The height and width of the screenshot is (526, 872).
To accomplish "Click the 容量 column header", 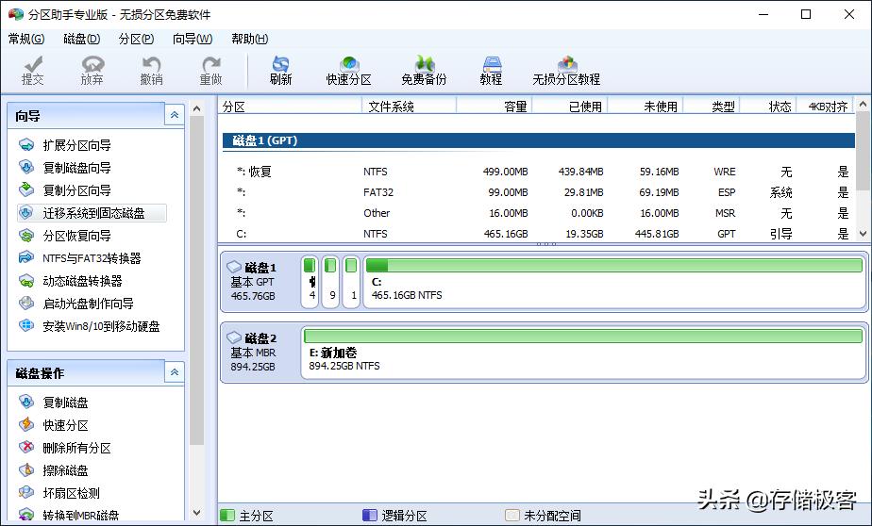I will click(495, 107).
